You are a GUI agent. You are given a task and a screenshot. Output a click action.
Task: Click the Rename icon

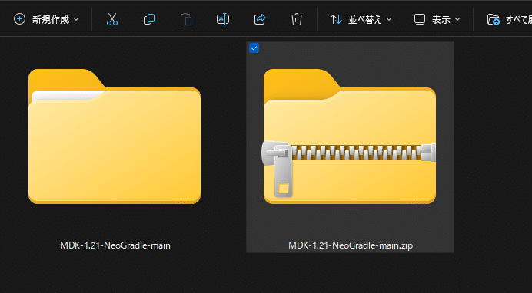(223, 19)
